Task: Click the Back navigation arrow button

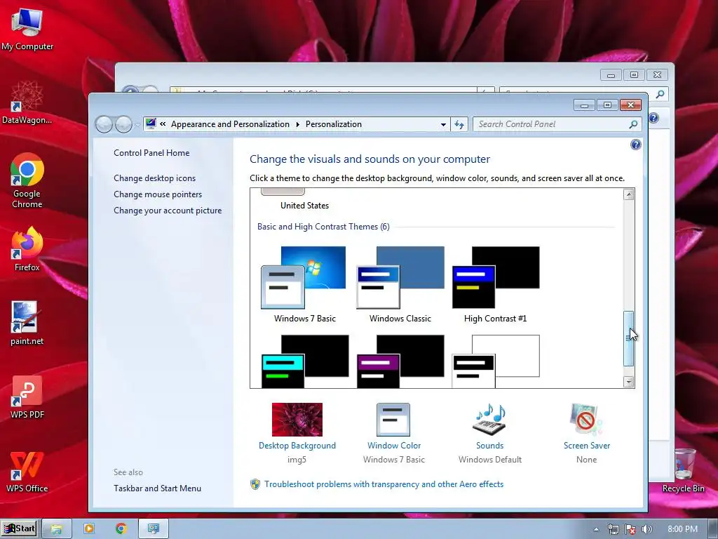Action: tap(104, 124)
